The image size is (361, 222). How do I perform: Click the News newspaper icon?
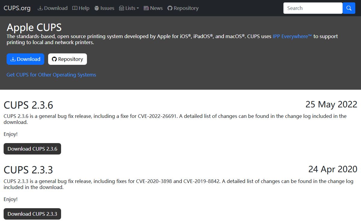tap(146, 8)
